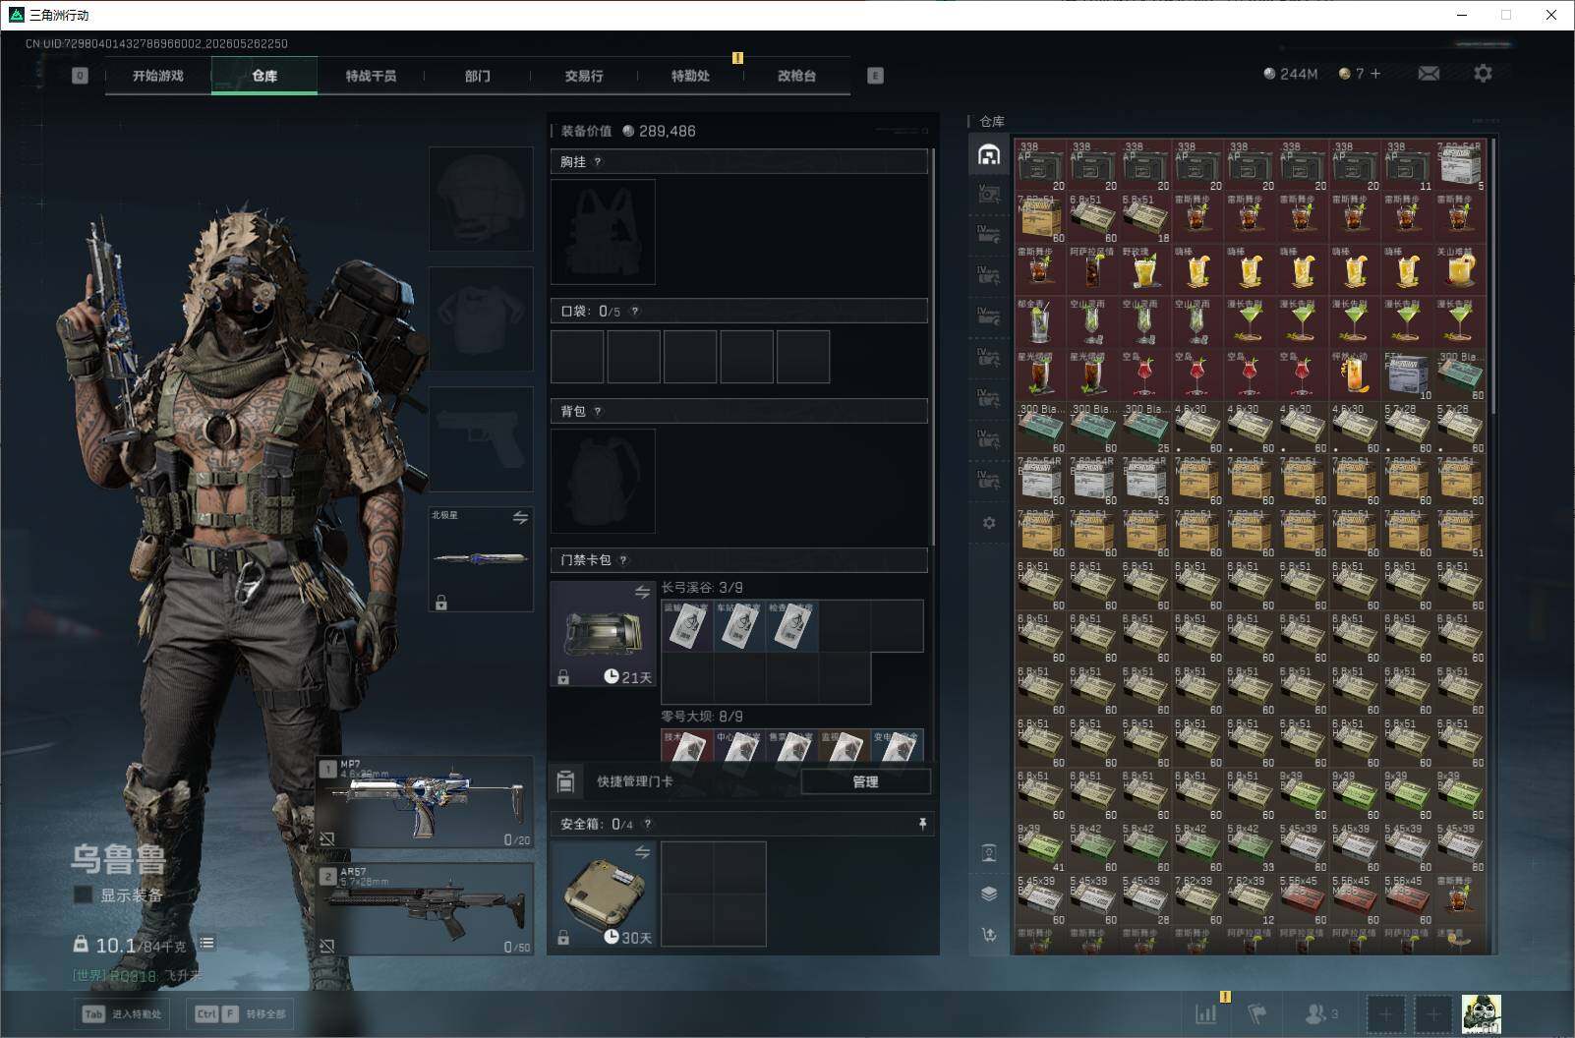Open 背包 help question mark
1575x1038 pixels.
coord(598,412)
